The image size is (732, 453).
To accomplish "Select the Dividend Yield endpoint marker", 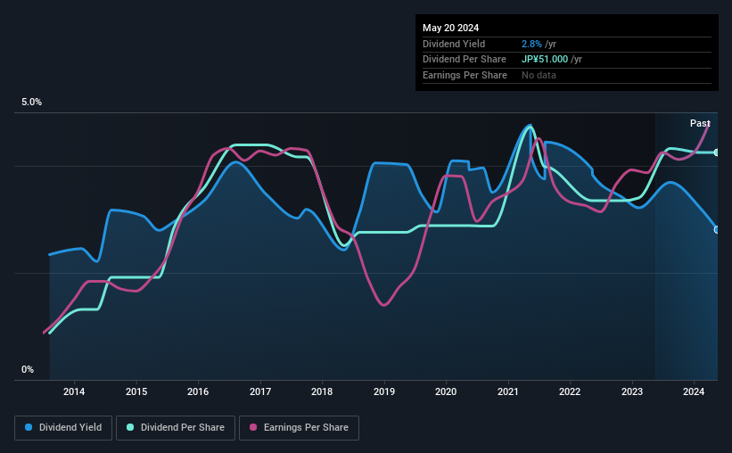I will point(717,230).
